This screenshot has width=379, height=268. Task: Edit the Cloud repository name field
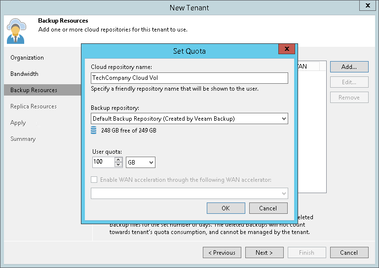(x=189, y=78)
